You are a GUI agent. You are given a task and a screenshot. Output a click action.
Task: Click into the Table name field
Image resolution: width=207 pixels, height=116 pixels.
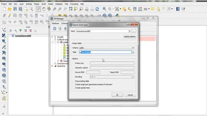click(105, 52)
